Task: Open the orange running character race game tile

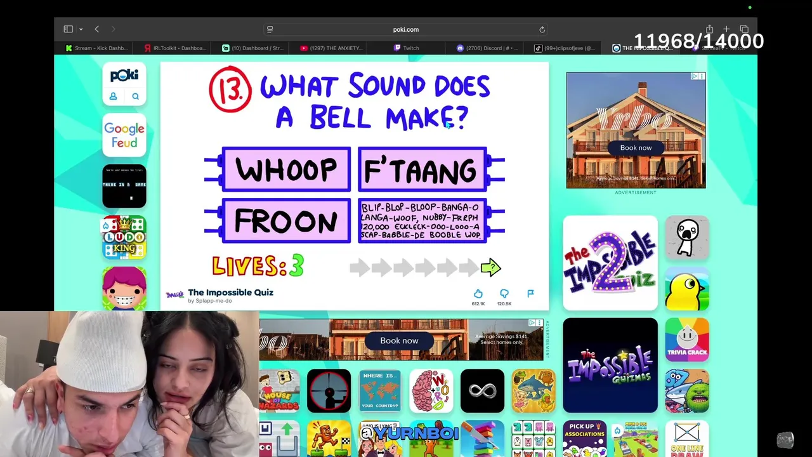Action: (x=329, y=439)
